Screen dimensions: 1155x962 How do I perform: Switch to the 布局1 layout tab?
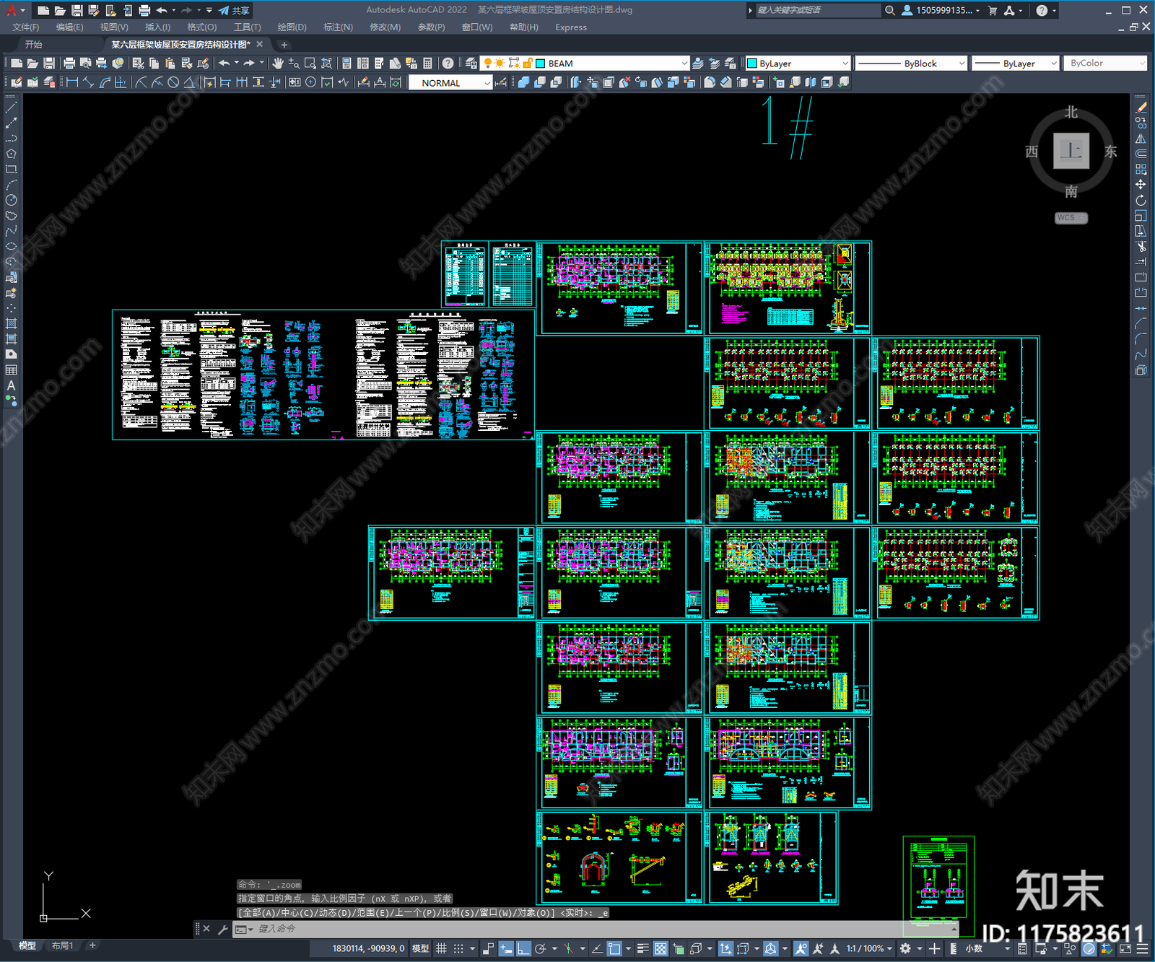coord(62,945)
